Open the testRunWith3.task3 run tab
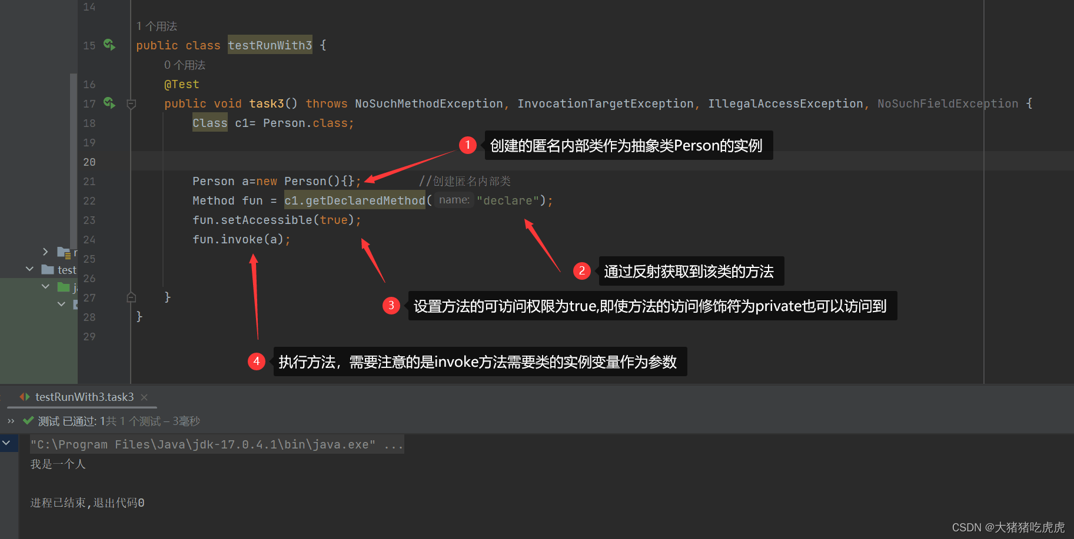 point(84,397)
